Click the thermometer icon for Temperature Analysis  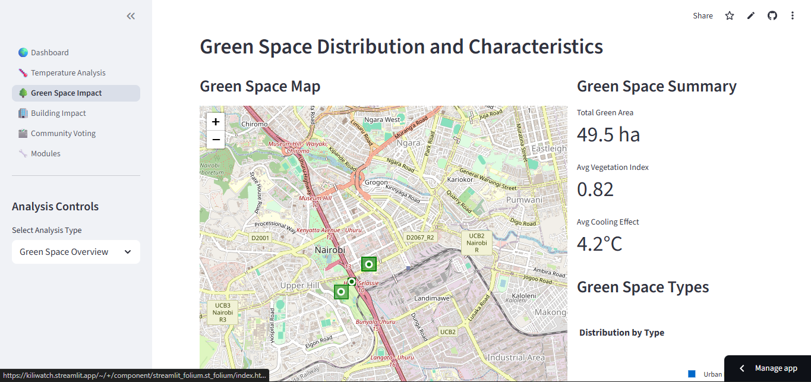[23, 72]
